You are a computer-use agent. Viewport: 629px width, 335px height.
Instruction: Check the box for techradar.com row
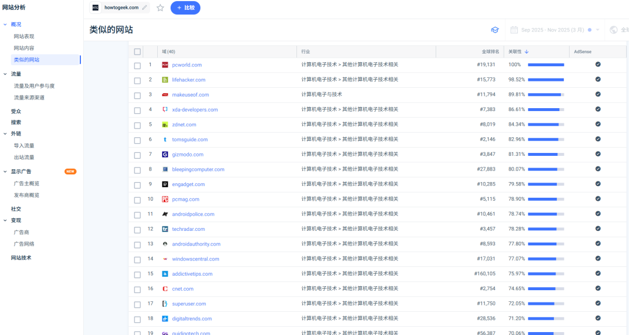pyautogui.click(x=137, y=230)
